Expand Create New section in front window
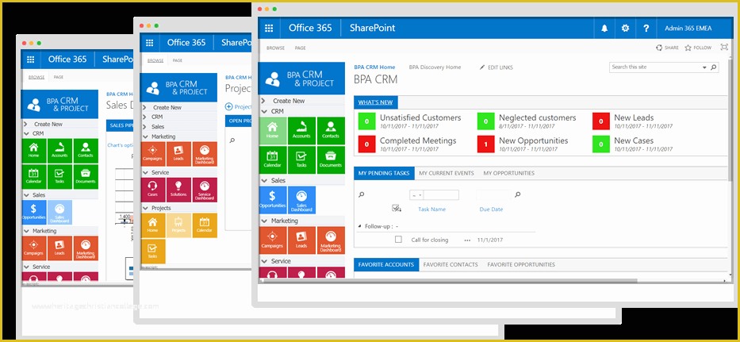The height and width of the screenshot is (342, 740). click(x=263, y=101)
